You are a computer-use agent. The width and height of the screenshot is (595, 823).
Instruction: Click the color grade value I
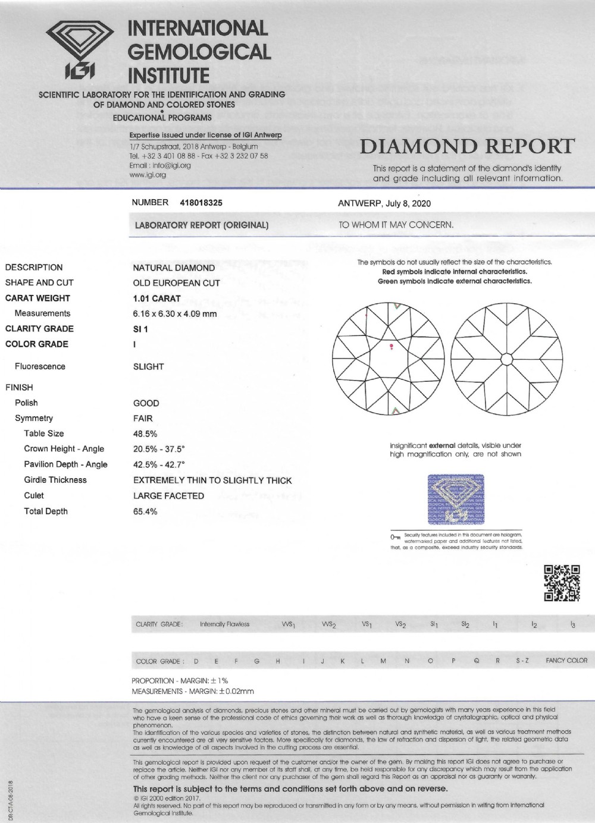pos(134,344)
